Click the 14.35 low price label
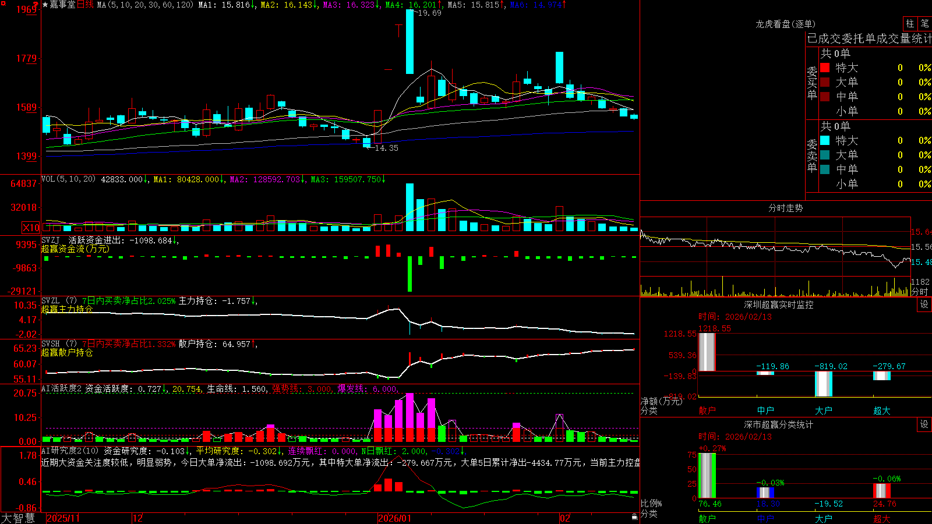Screen dimensions: 932x524 coord(386,148)
